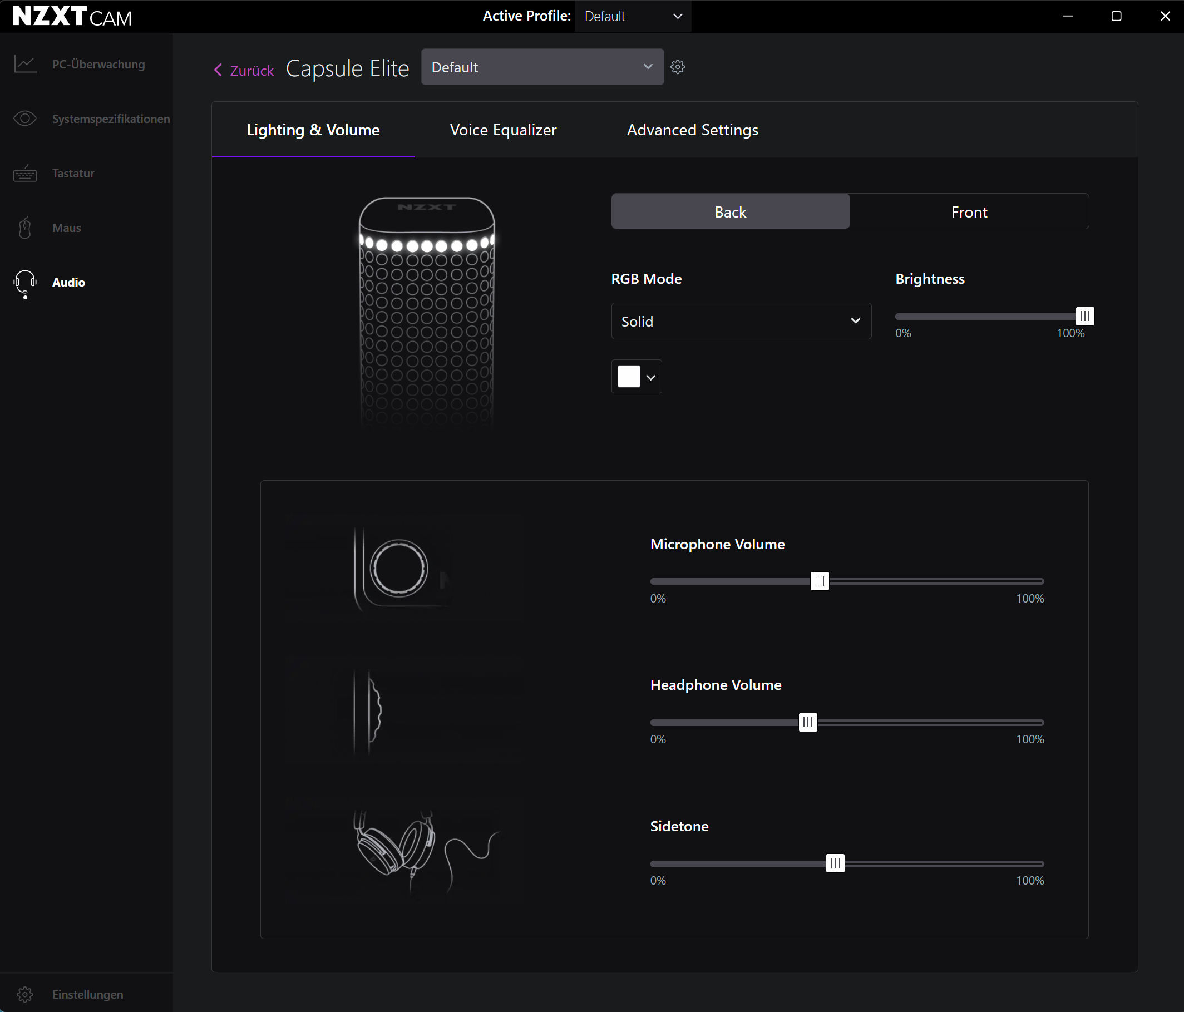Screen dimensions: 1184x1012
Task: Switch to Back lighting zone
Action: pos(731,211)
